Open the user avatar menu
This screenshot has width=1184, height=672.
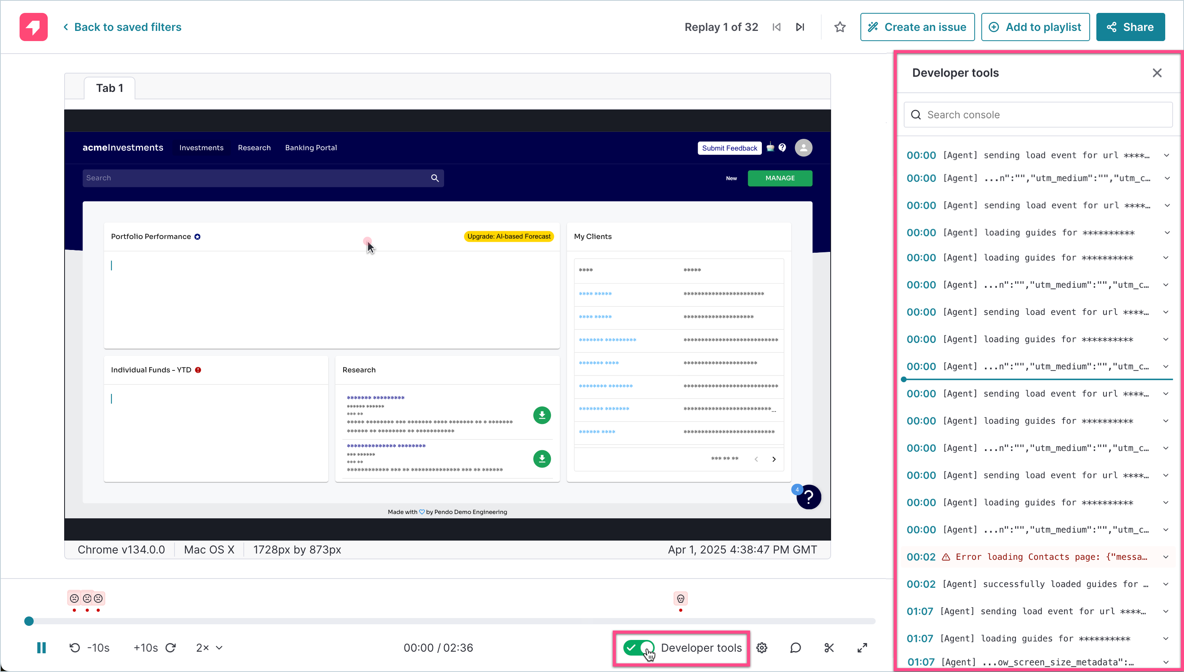tap(804, 148)
